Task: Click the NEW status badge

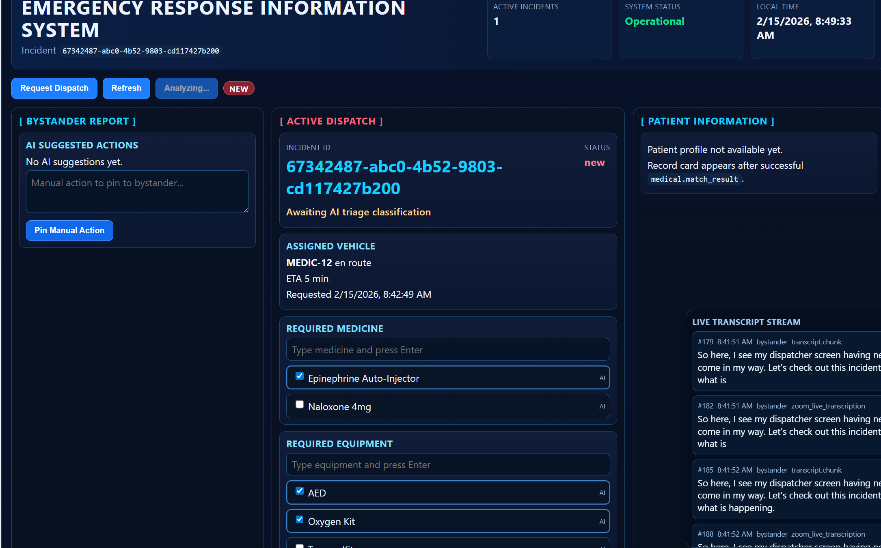Action: [239, 89]
